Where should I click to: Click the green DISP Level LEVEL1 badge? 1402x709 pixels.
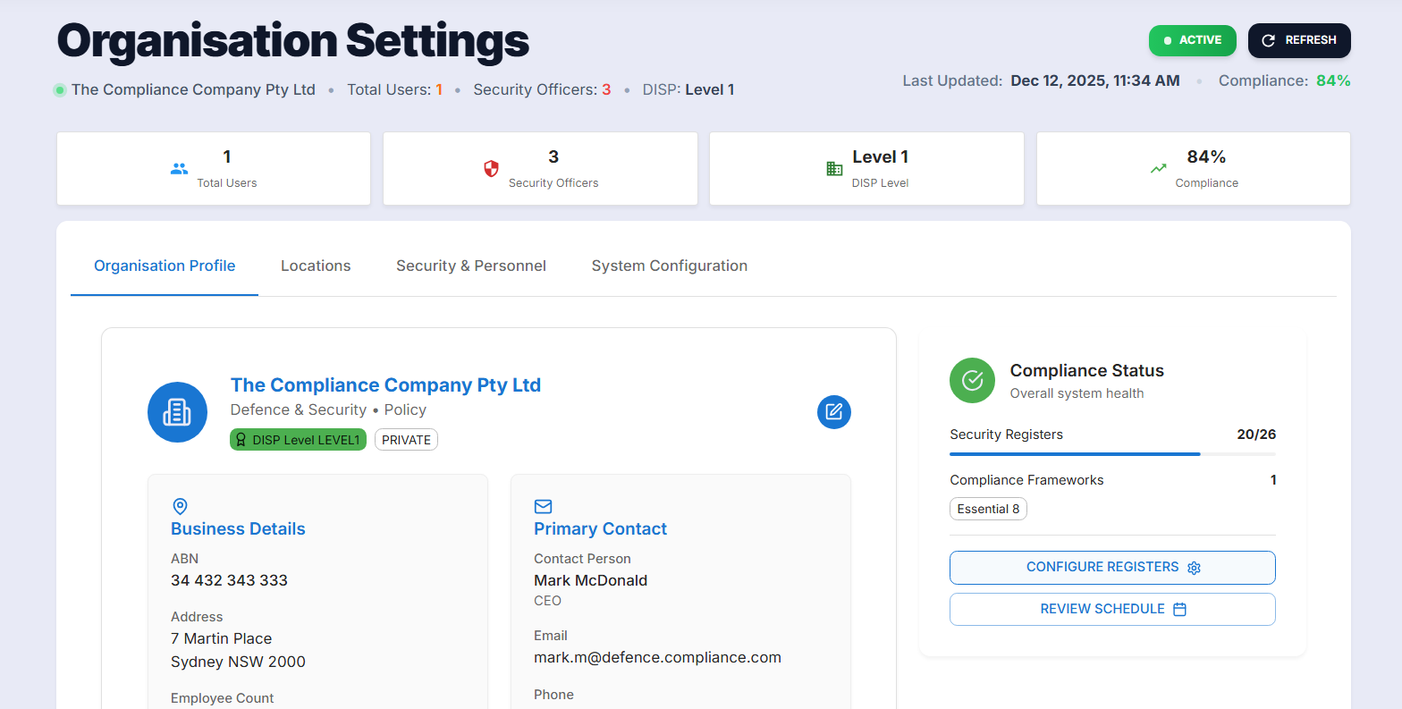(298, 440)
